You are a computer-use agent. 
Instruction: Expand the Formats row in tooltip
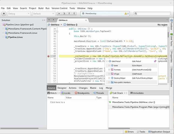[x=109, y=70]
